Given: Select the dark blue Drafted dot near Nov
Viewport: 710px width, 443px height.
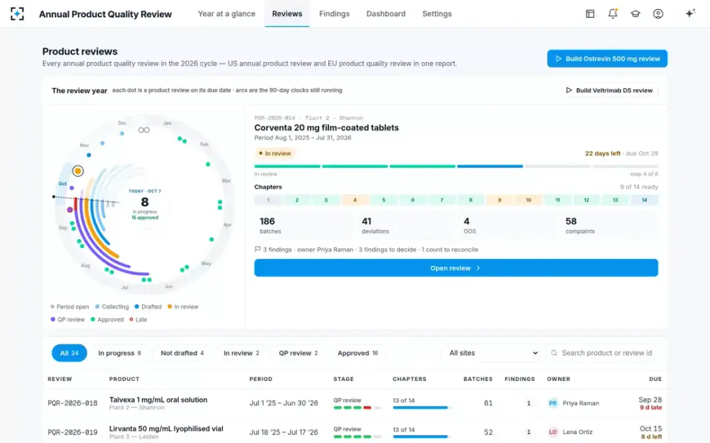Looking at the screenshot, I should click(89, 155).
